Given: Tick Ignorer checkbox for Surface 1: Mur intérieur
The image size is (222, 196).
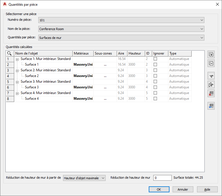Looking at the screenshot, I should (155, 59).
